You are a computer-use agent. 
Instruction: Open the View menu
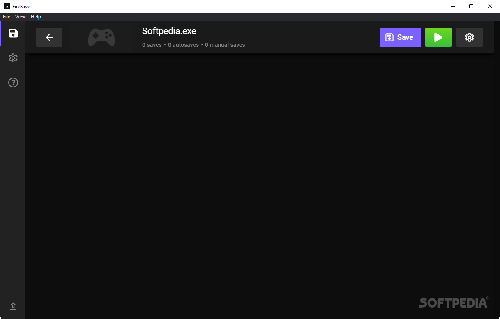21,17
